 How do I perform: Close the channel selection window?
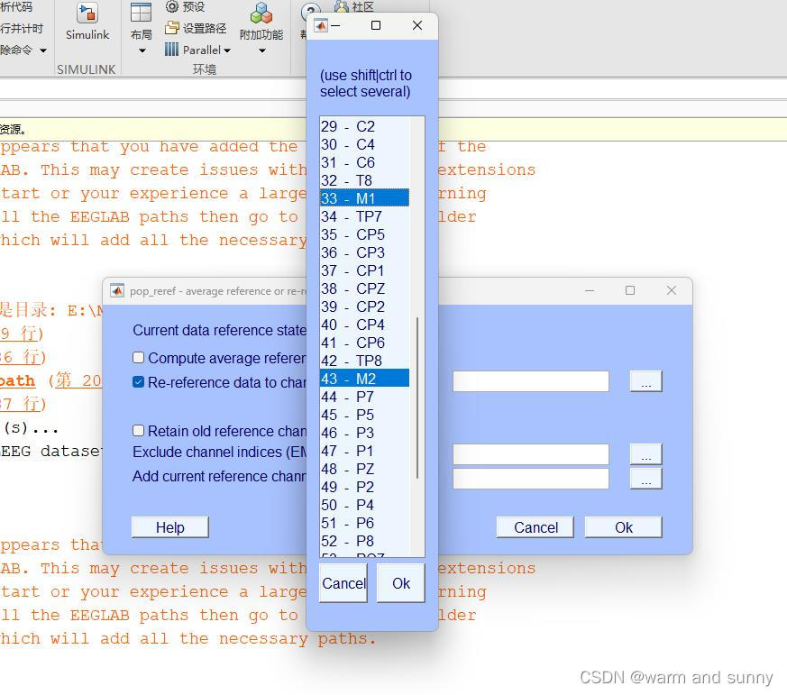pos(417,25)
